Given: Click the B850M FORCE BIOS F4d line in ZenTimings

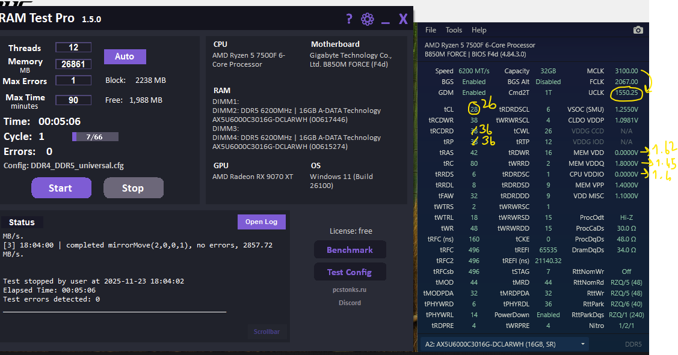Looking at the screenshot, I should tap(475, 54).
